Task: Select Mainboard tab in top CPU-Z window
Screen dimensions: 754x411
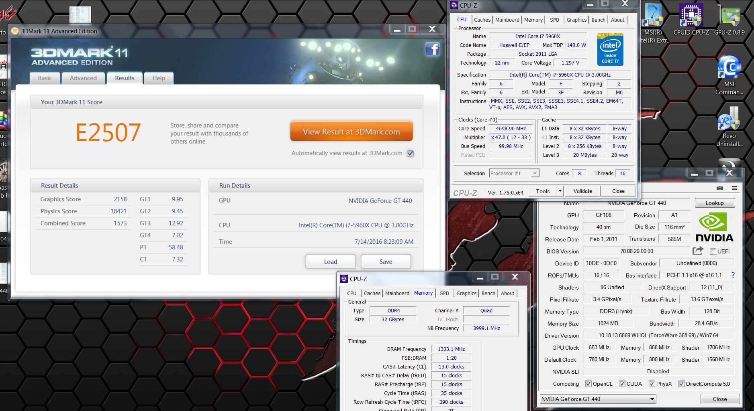Action: click(x=507, y=20)
